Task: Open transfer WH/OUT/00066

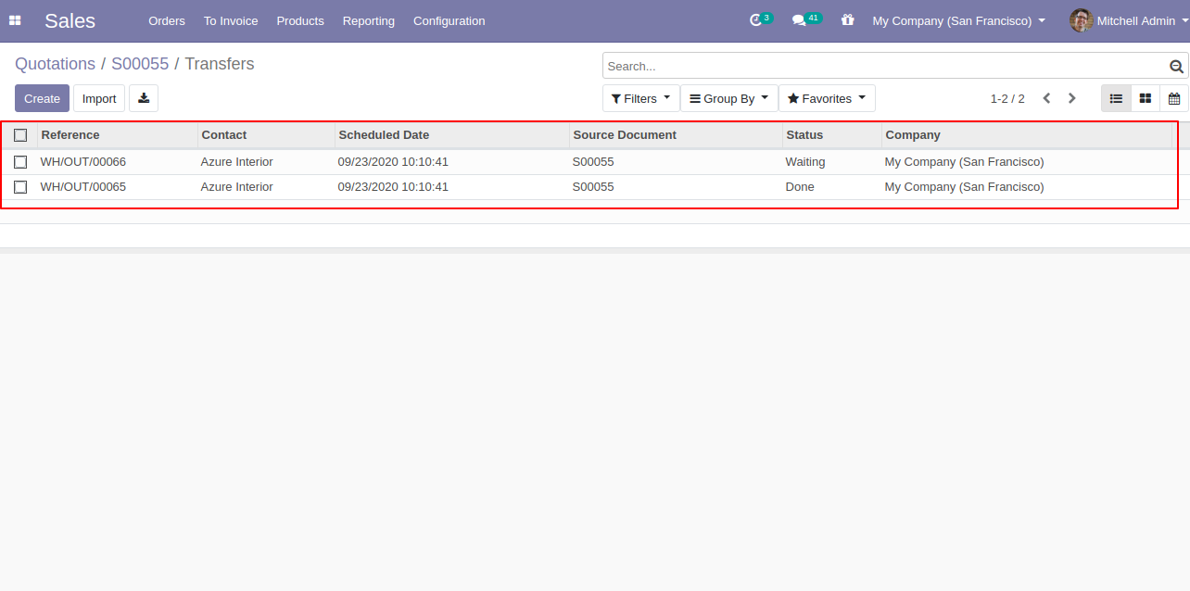Action: (x=83, y=162)
